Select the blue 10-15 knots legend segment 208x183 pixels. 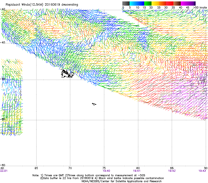point(141,3)
